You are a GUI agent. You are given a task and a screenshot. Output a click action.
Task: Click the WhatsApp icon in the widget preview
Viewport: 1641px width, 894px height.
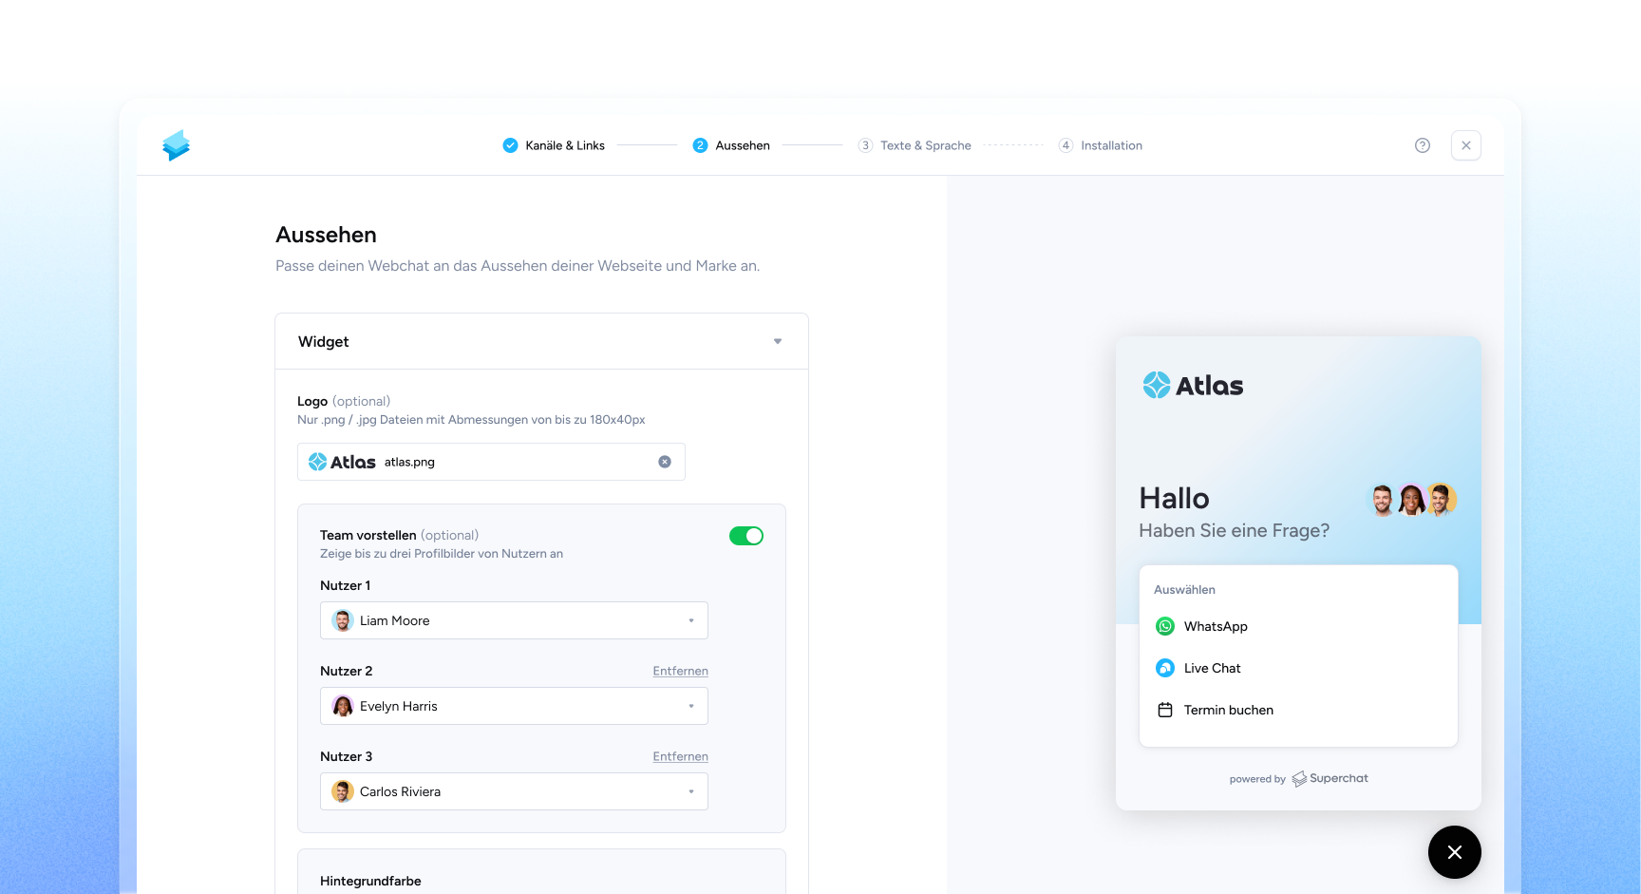pyautogui.click(x=1165, y=626)
